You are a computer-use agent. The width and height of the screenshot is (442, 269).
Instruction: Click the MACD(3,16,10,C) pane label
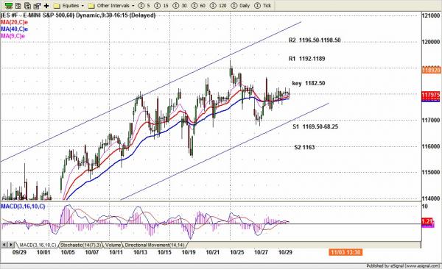click(x=23, y=207)
